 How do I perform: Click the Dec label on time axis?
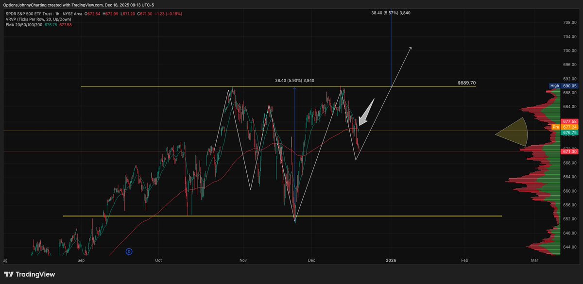pyautogui.click(x=311, y=260)
